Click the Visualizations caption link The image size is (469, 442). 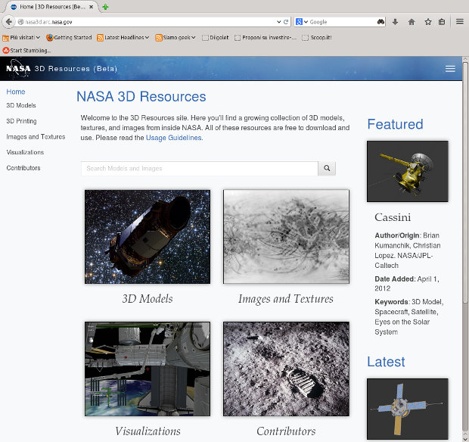click(x=148, y=431)
